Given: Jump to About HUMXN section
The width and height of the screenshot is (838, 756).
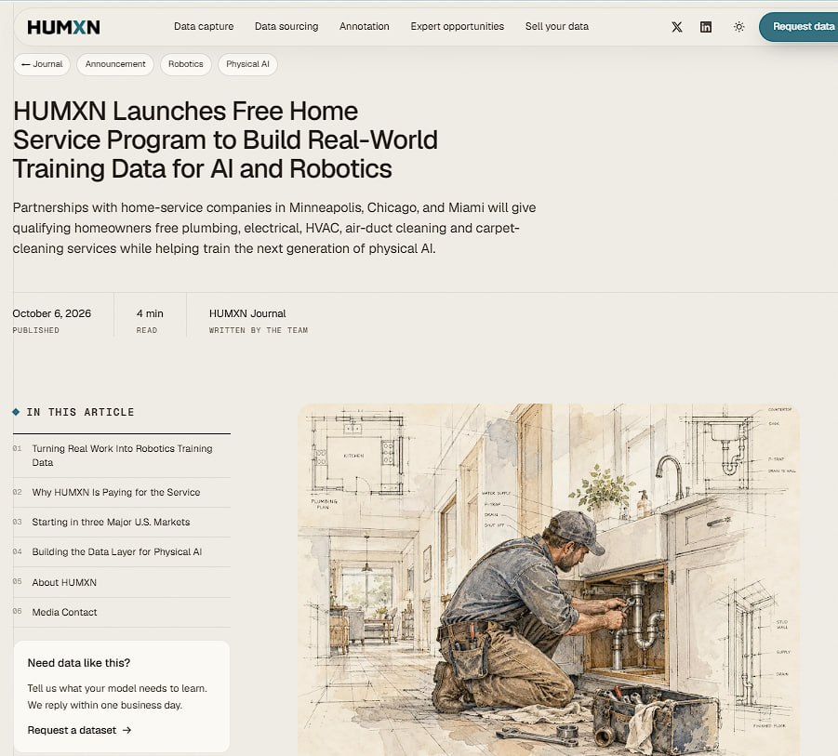Looking at the screenshot, I should (x=122, y=582).
